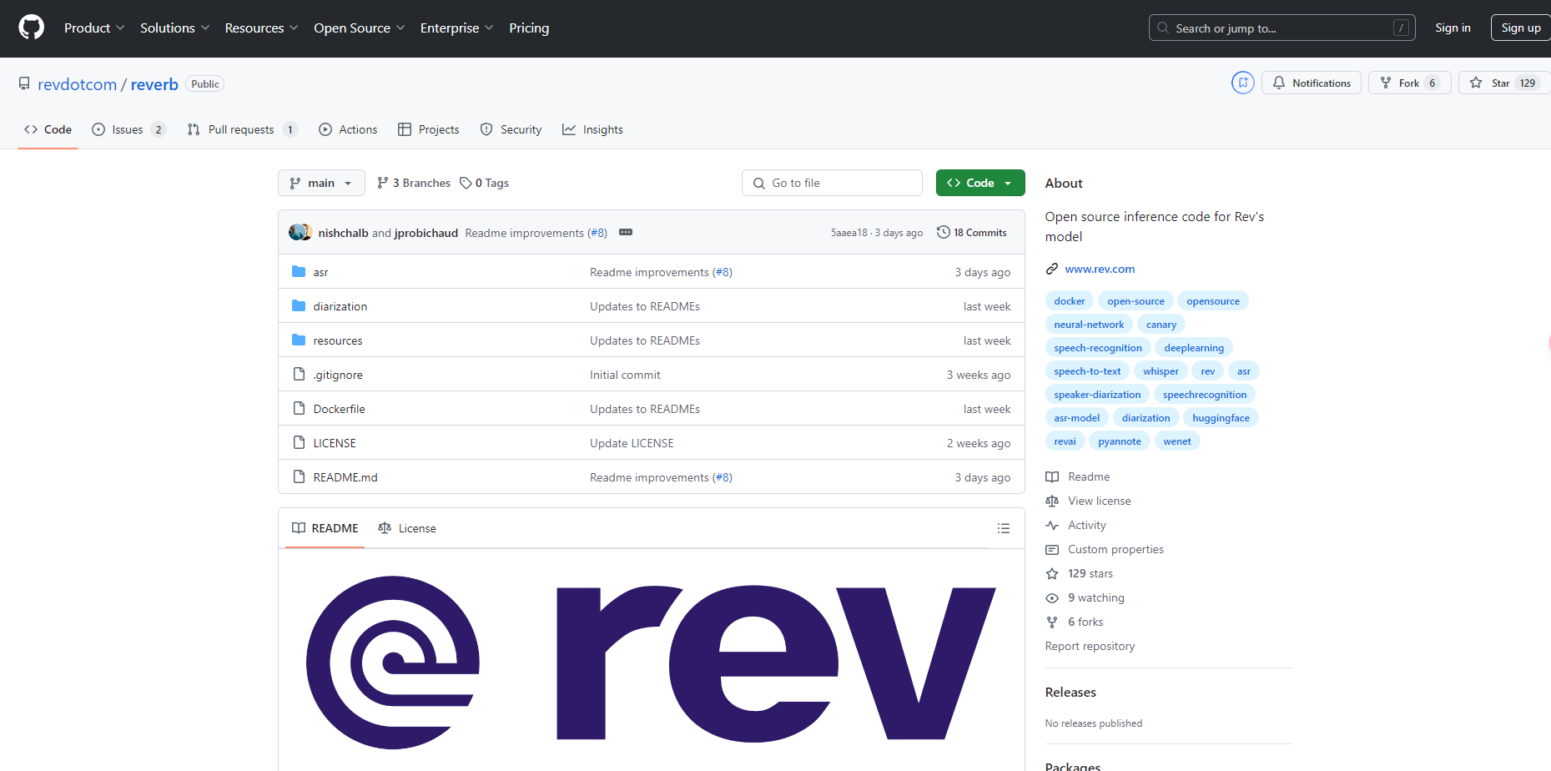Click the bookmark-style round icon near Notifications
The height and width of the screenshot is (771, 1551).
tap(1242, 83)
